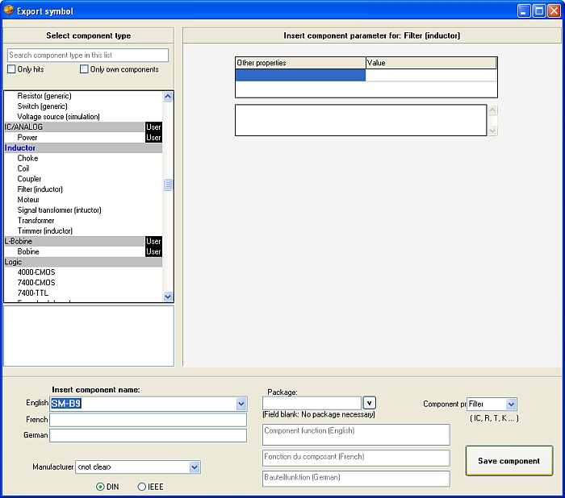The width and height of the screenshot is (565, 498).
Task: Pick 'Transformer' from component types
Action: point(36,221)
